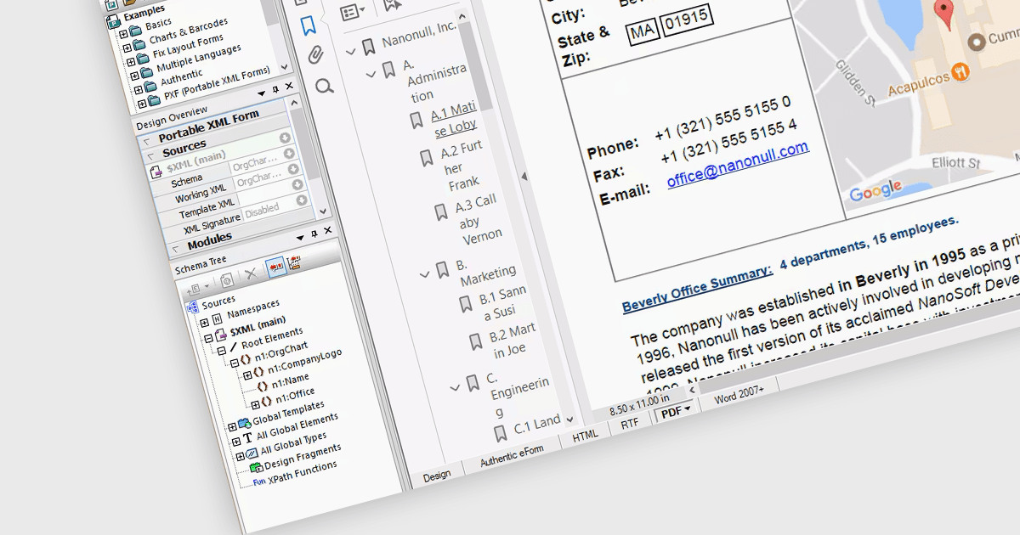1020x535 pixels.
Task: Collapse the Nanonull, Inc. bookmark
Action: pos(350,52)
